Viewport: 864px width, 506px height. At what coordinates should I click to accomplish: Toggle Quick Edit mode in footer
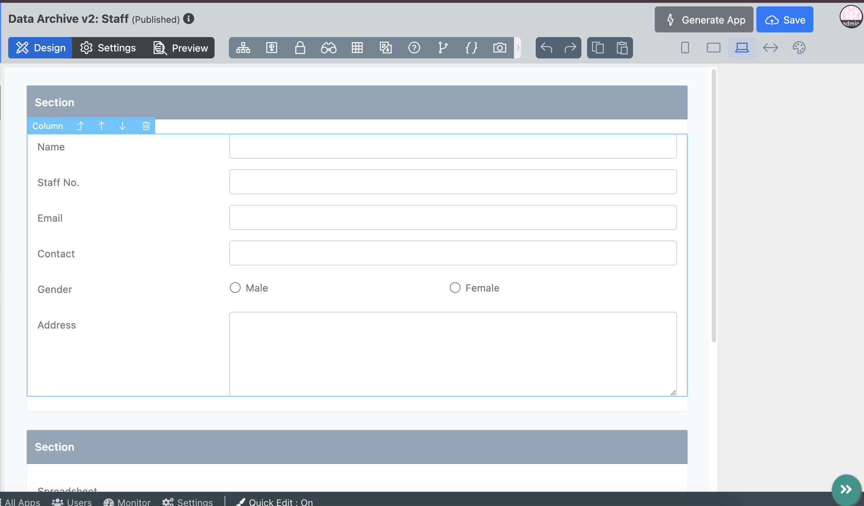[x=274, y=502]
